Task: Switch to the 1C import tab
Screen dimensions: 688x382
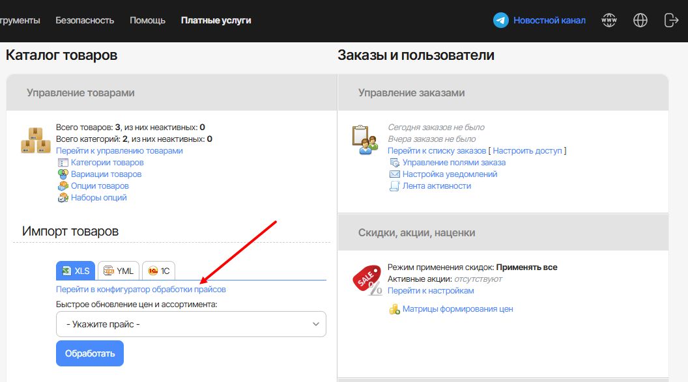Action: point(159,271)
